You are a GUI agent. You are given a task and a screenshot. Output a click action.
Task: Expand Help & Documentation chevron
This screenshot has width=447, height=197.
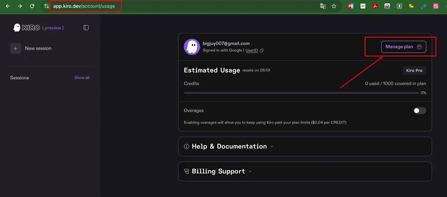pos(272,146)
